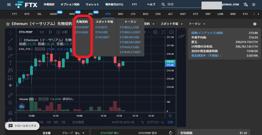Open ウォレット in top navigation
Viewport: 262px width, 135px height.
click(92, 5)
